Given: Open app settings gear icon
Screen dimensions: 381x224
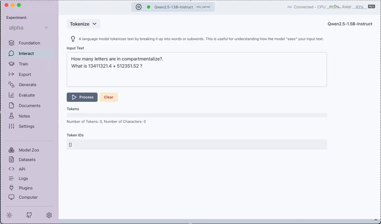Looking at the screenshot, I should point(49,215).
